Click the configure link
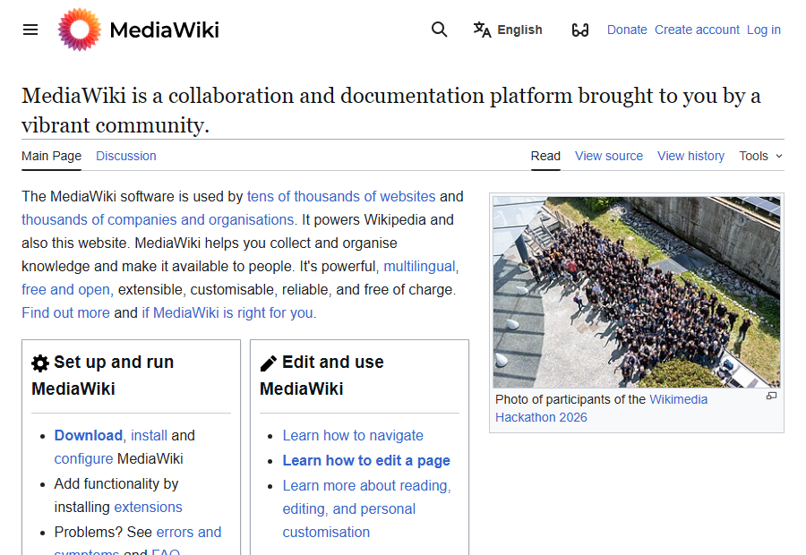This screenshot has height=555, width=806. coord(84,458)
